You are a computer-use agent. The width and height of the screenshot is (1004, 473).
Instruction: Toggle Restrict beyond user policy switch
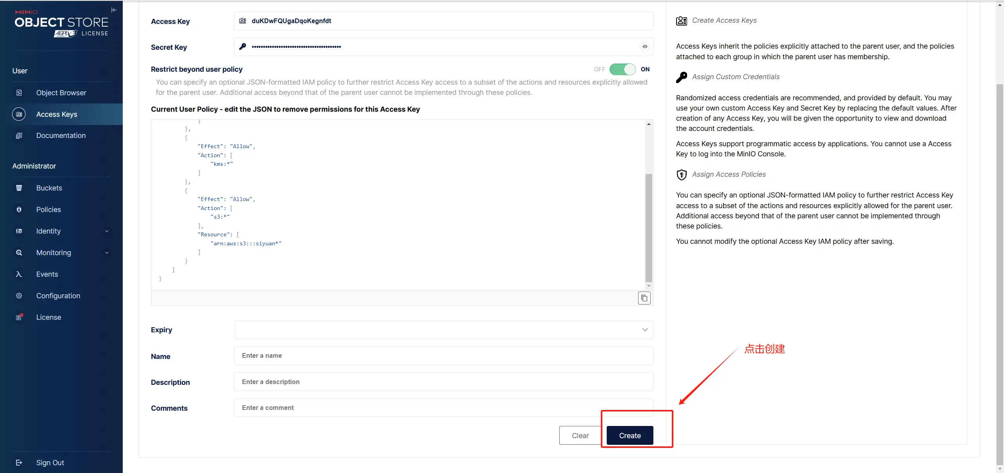(622, 69)
